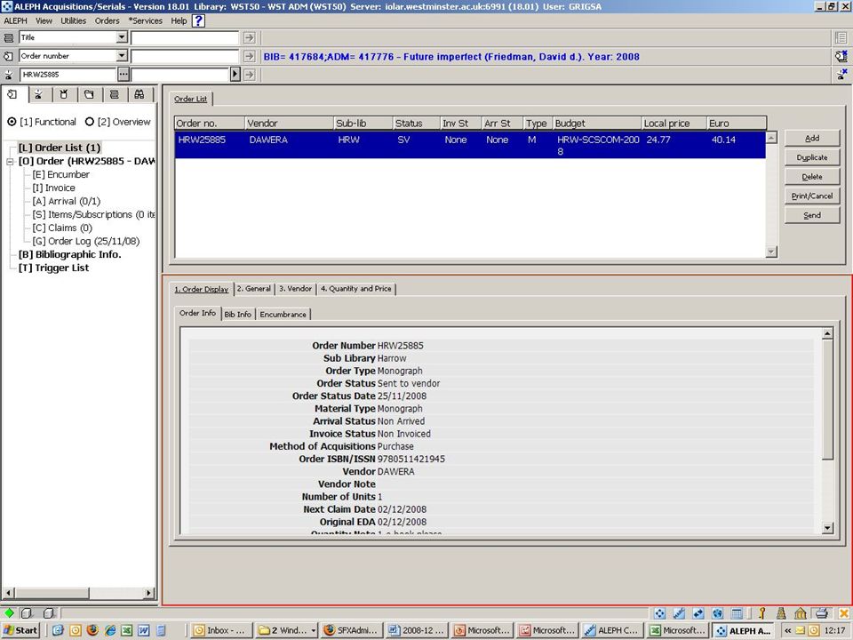The width and height of the screenshot is (853, 640).
Task: Click the go arrow next to Title search field
Action: coord(249,37)
